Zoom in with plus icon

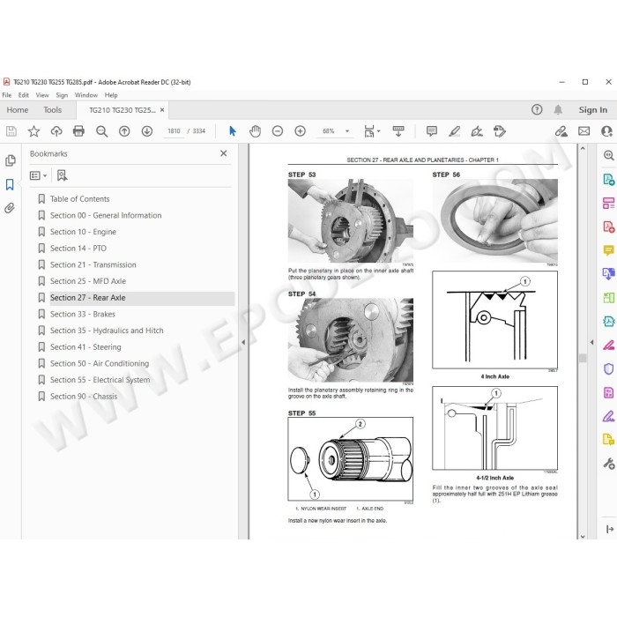300,131
